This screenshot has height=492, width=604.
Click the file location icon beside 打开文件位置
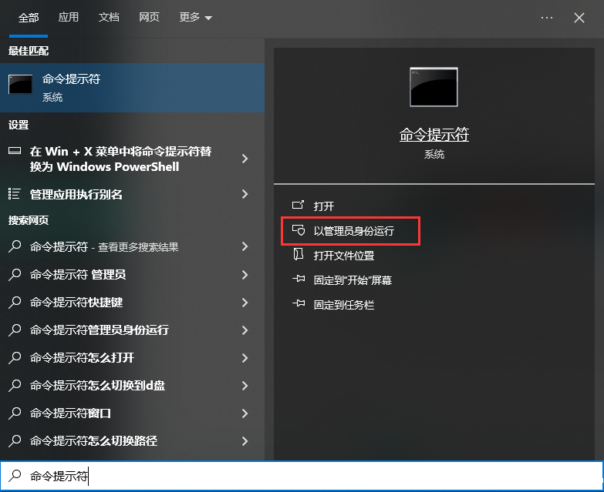tap(299, 254)
